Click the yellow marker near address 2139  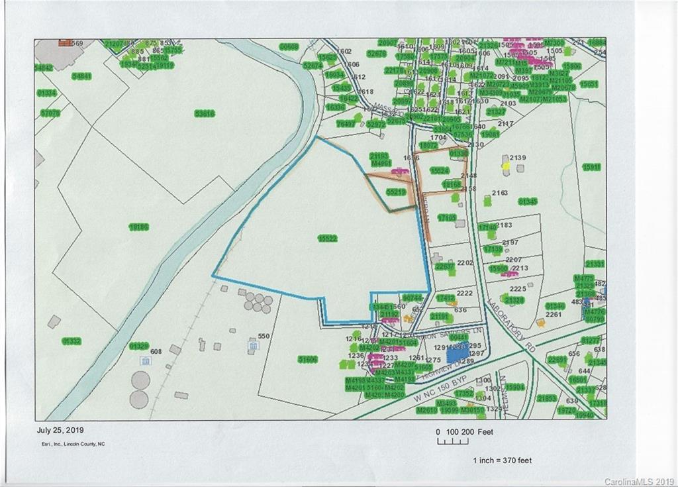point(506,167)
